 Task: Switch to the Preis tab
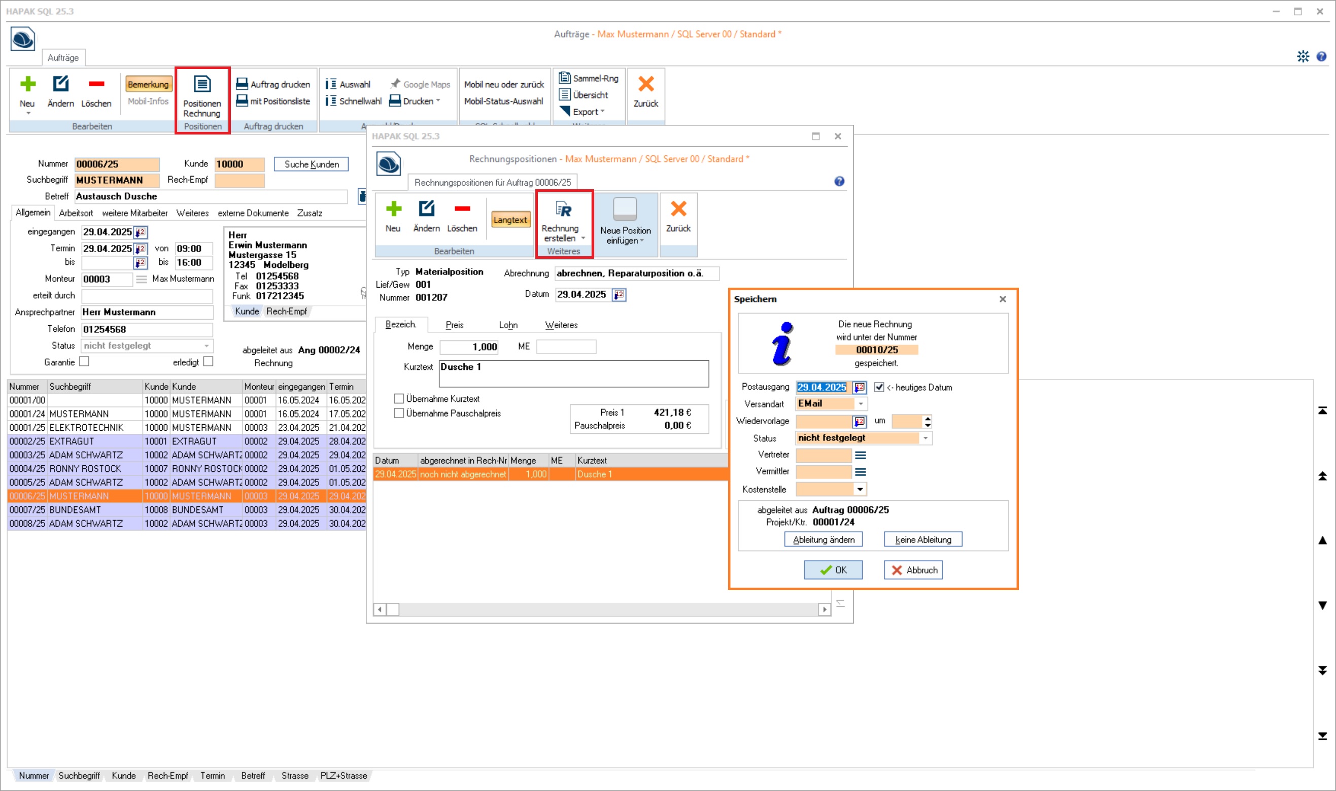click(454, 325)
